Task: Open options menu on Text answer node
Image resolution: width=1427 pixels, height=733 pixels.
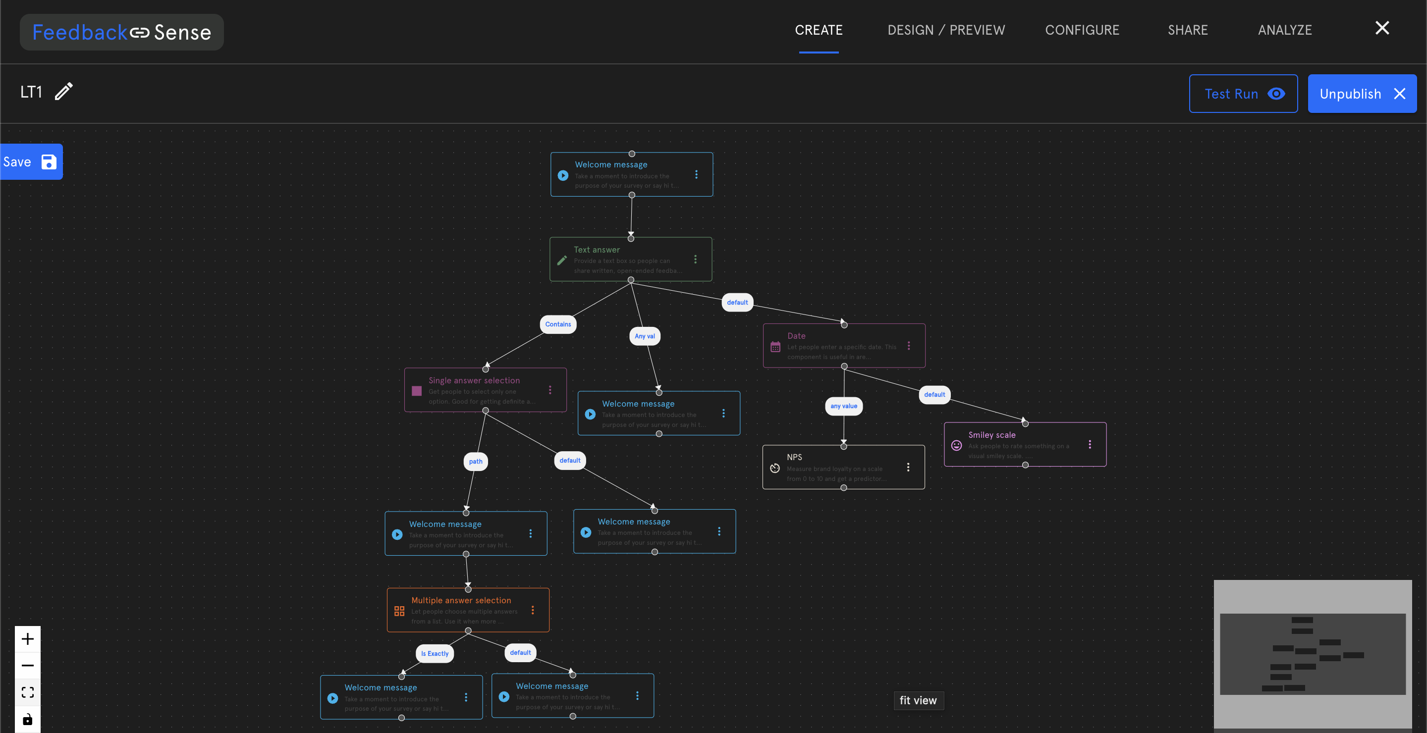Action: pyautogui.click(x=695, y=259)
